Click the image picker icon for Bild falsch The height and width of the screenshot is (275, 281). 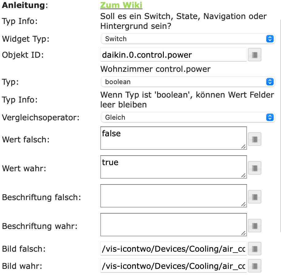click(x=254, y=249)
